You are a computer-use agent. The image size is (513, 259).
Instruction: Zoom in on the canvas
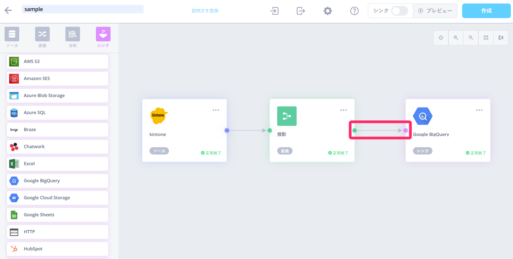pos(456,38)
